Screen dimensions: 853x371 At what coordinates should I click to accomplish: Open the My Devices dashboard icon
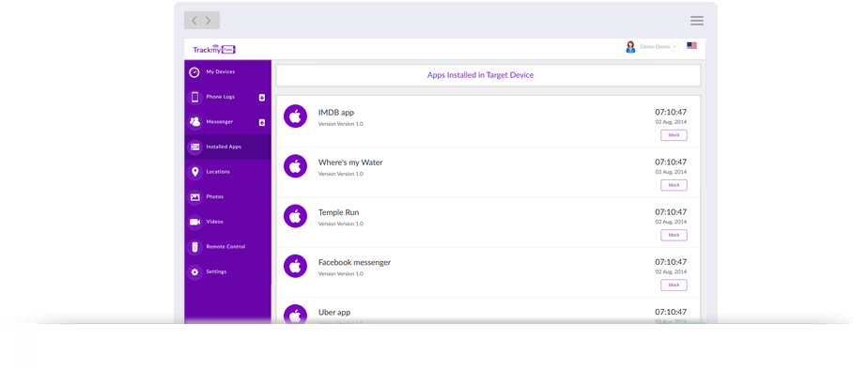pyautogui.click(x=194, y=72)
